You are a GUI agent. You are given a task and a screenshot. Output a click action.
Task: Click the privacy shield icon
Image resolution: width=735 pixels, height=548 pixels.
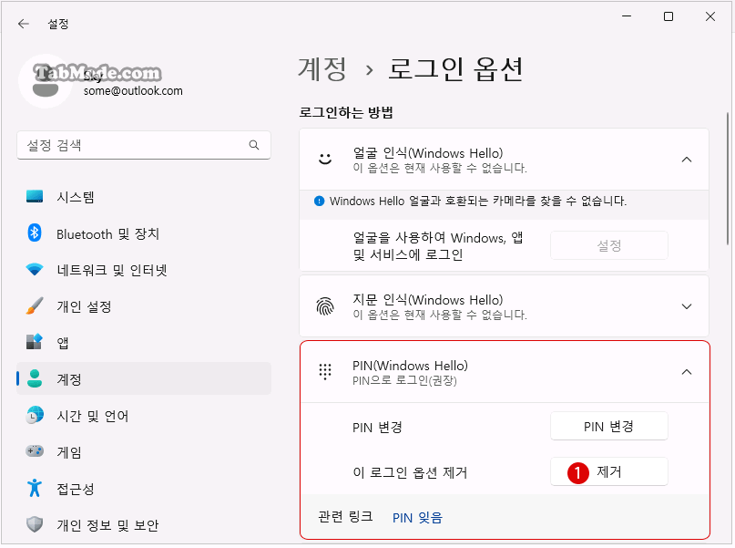(35, 524)
